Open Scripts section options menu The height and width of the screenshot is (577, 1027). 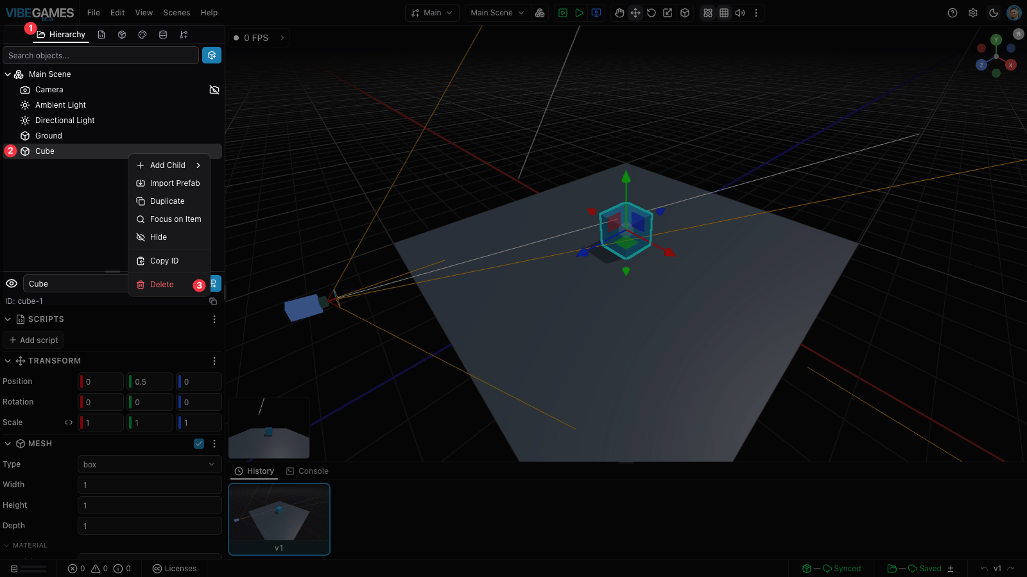click(214, 319)
